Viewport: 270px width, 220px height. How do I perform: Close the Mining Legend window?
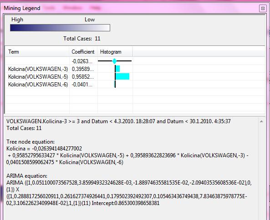click(263, 8)
